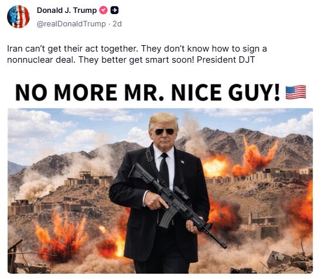
Task: Click the 2d post timestamp
Action: pos(117,24)
